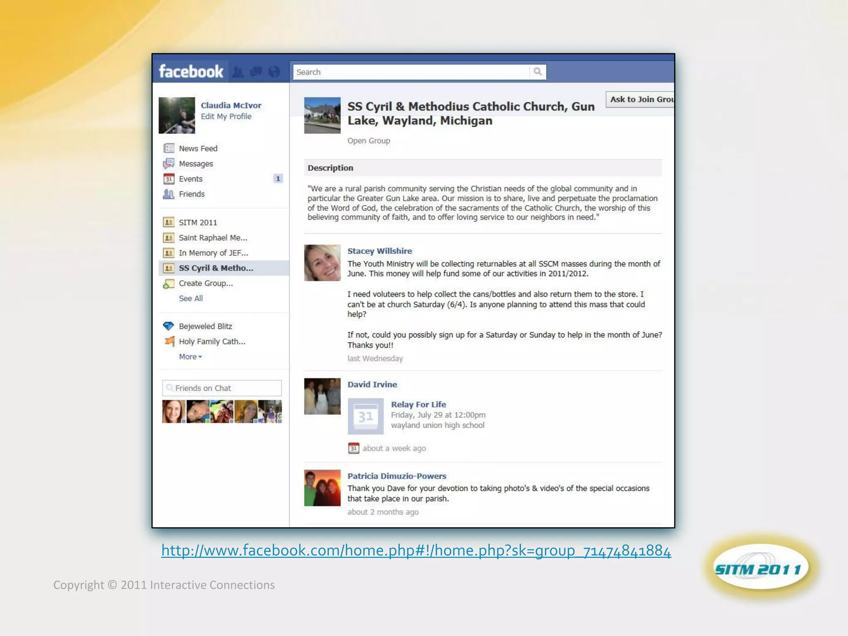Open Holy Family Cath... page
The width and height of the screenshot is (848, 636).
click(212, 341)
